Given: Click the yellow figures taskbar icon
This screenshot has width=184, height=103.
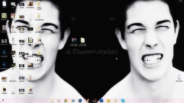Looking at the screenshot, I should (109, 101).
